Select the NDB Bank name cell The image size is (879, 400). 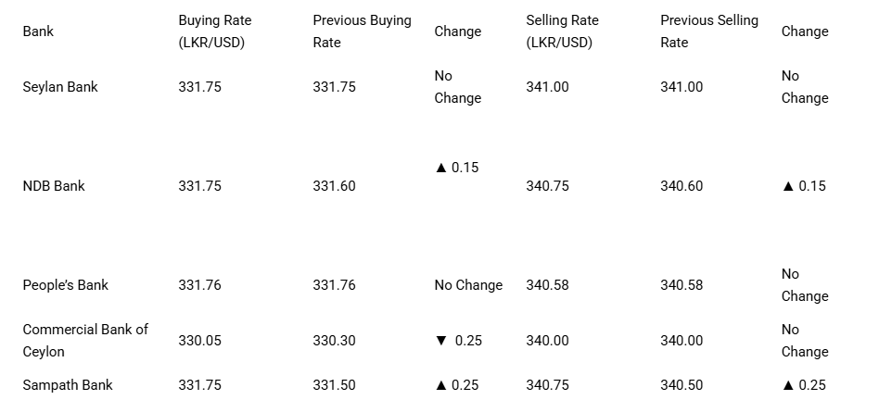[x=53, y=186]
